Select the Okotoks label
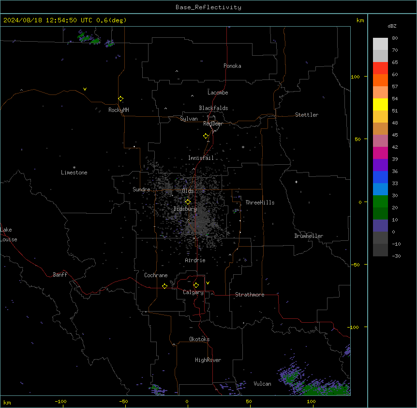Image resolution: width=417 pixels, height=408 pixels. coord(199,339)
